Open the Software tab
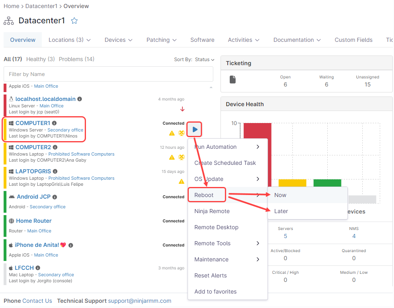The image size is (394, 308). [x=202, y=40]
